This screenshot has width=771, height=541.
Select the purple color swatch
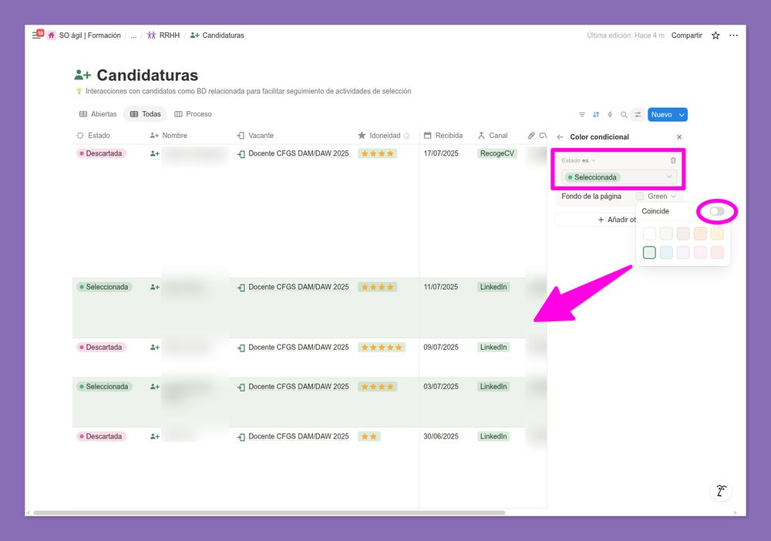point(683,253)
